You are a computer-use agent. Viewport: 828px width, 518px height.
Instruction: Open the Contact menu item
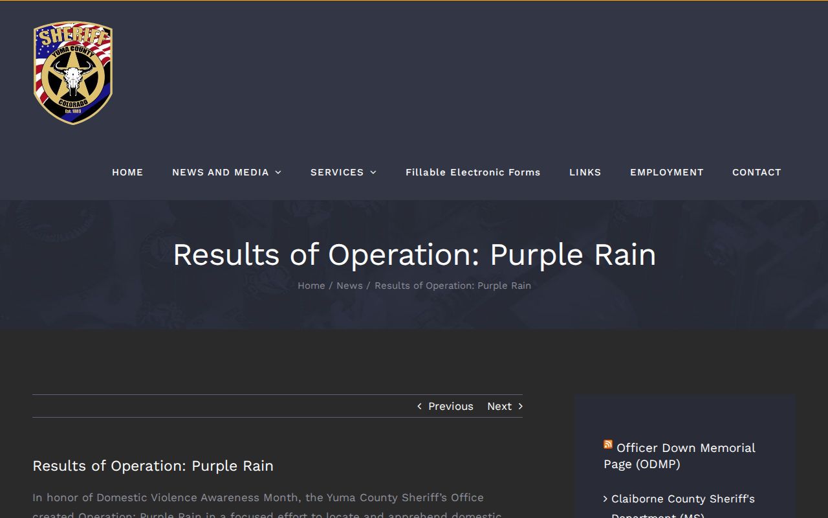[757, 172]
